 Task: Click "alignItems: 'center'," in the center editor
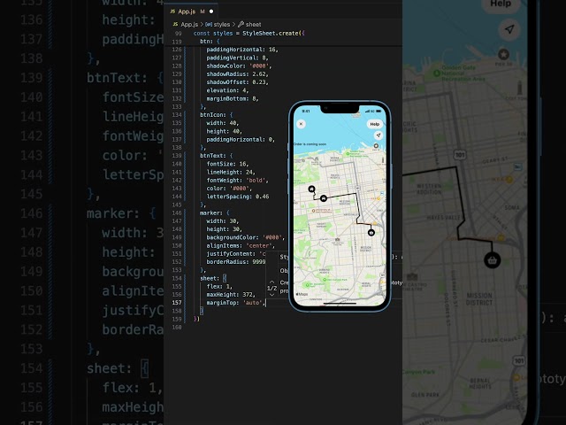(x=241, y=246)
